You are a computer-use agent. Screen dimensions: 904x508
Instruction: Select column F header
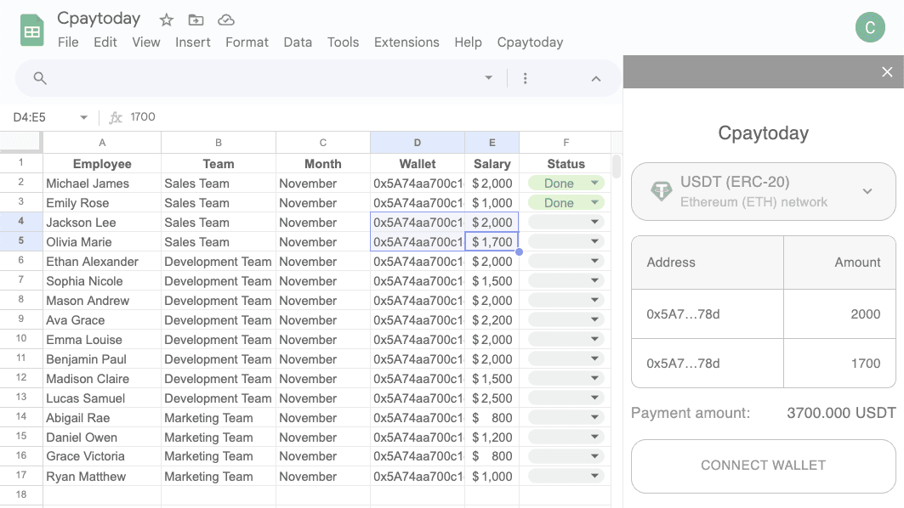(566, 142)
